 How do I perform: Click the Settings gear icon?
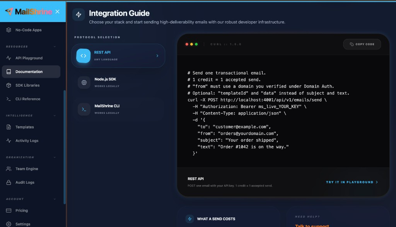click(x=9, y=224)
